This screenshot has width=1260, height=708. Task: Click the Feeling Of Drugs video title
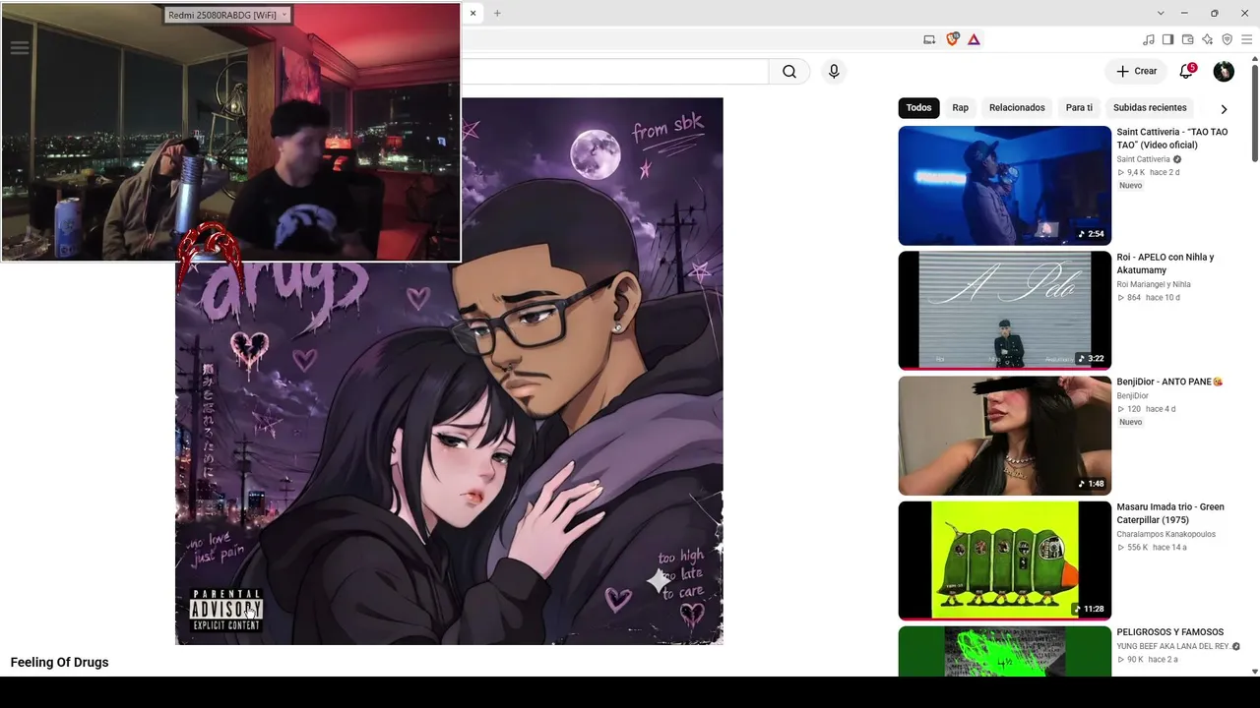pos(59,663)
